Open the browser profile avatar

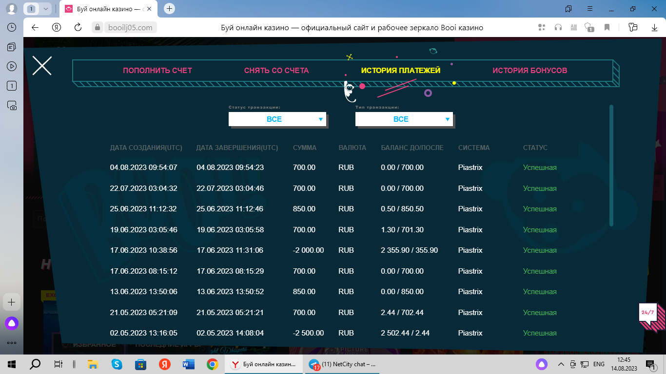pos(12,9)
